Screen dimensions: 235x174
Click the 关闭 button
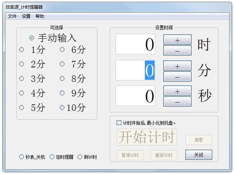pos(199,155)
